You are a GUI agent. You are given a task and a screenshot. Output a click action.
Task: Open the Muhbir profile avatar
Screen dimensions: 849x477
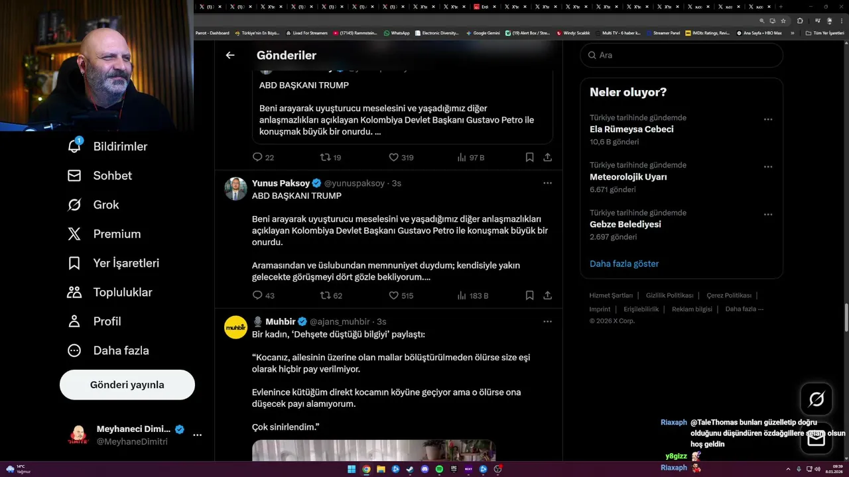pyautogui.click(x=235, y=327)
